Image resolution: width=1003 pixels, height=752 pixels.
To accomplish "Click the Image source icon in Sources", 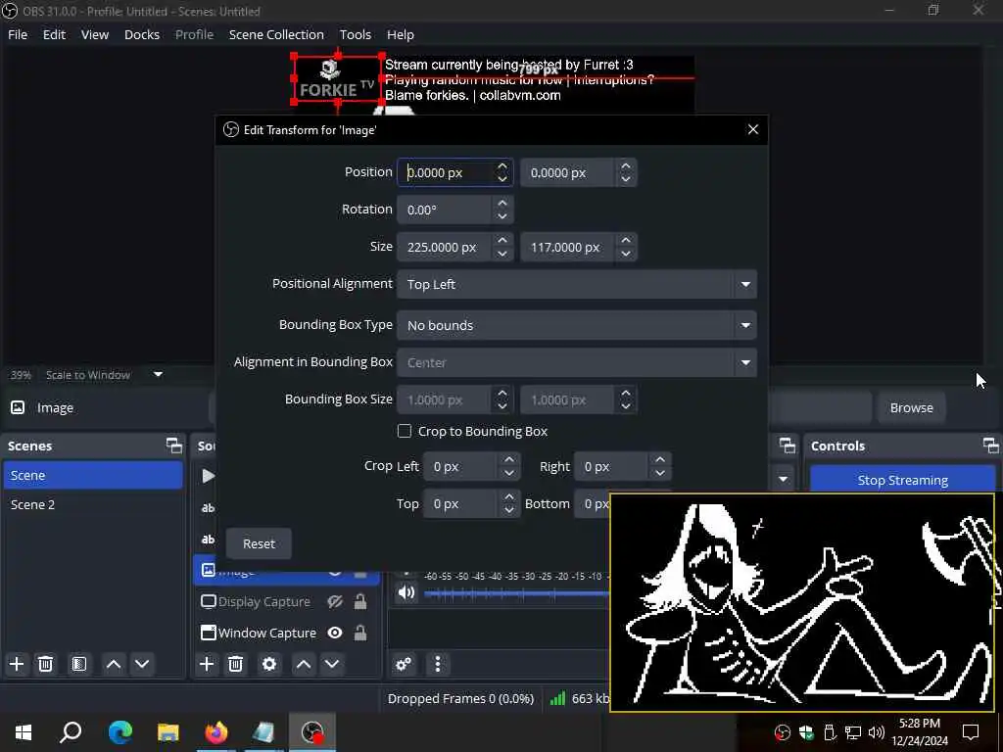I will [209, 569].
